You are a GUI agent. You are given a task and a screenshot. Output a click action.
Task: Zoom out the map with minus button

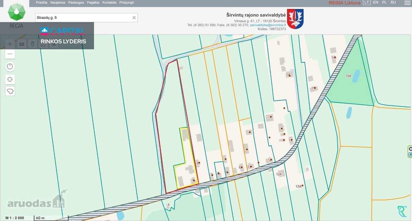10,54
